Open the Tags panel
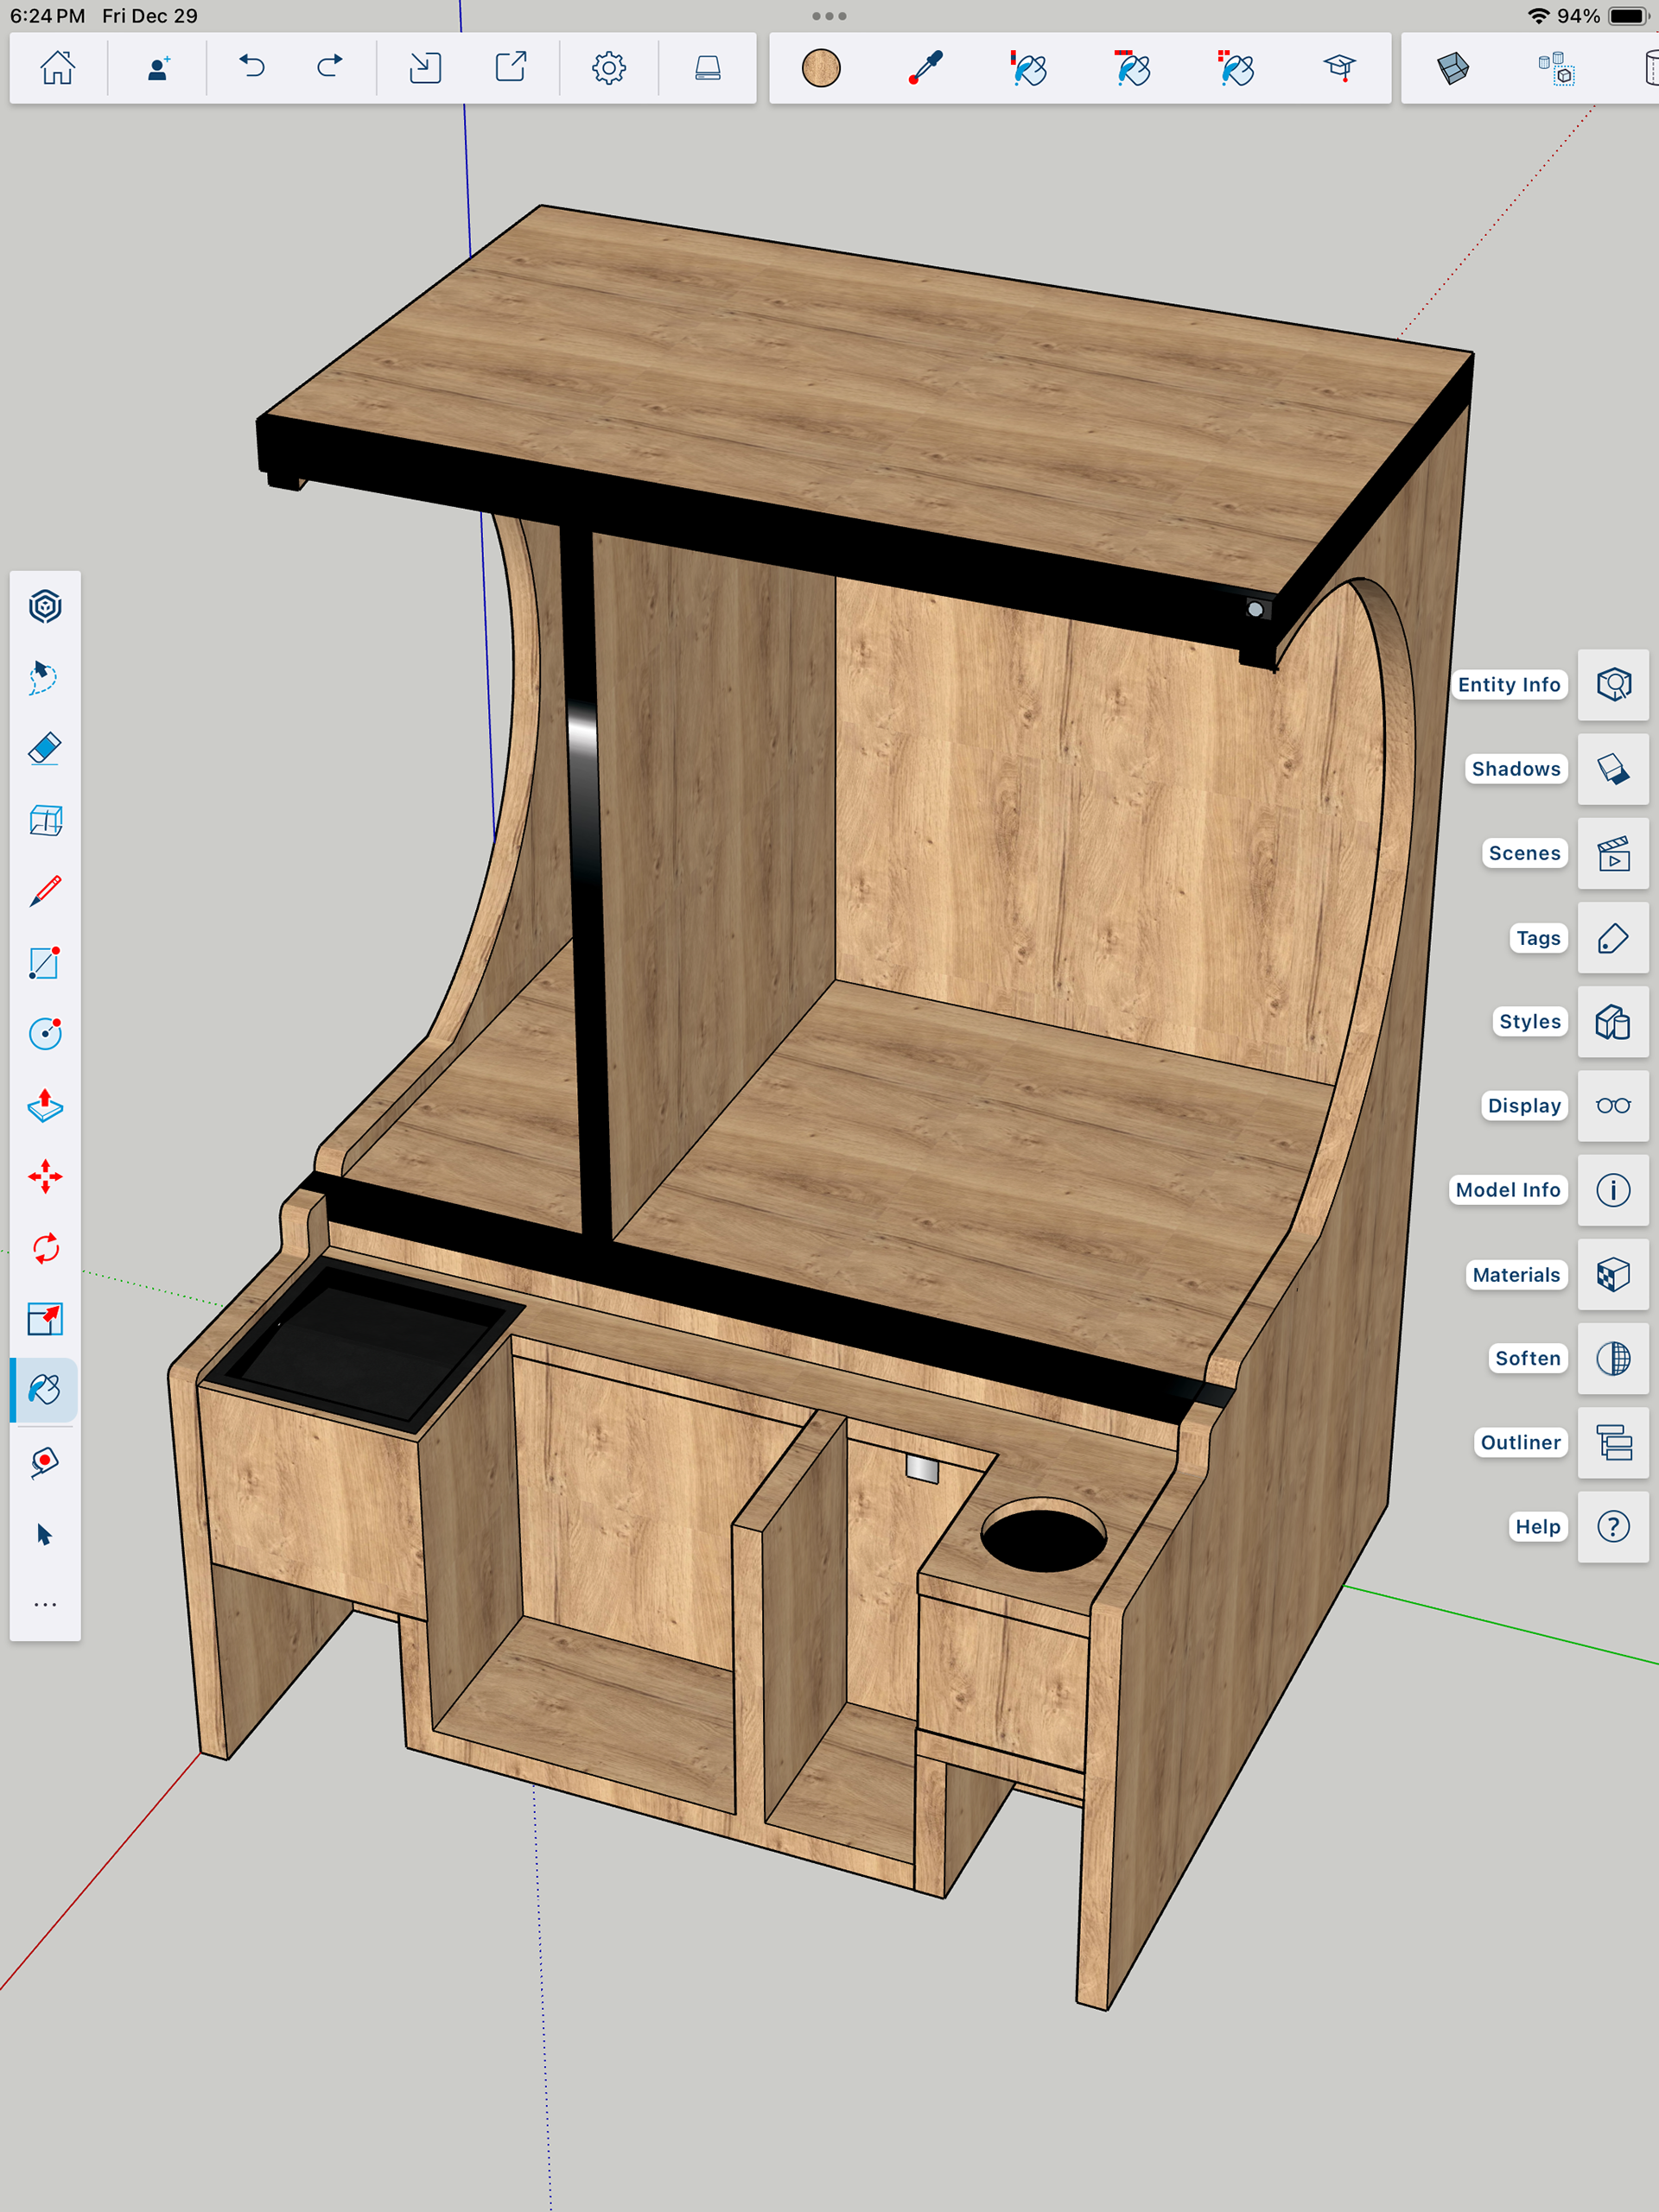The height and width of the screenshot is (2212, 1659). (1612, 938)
